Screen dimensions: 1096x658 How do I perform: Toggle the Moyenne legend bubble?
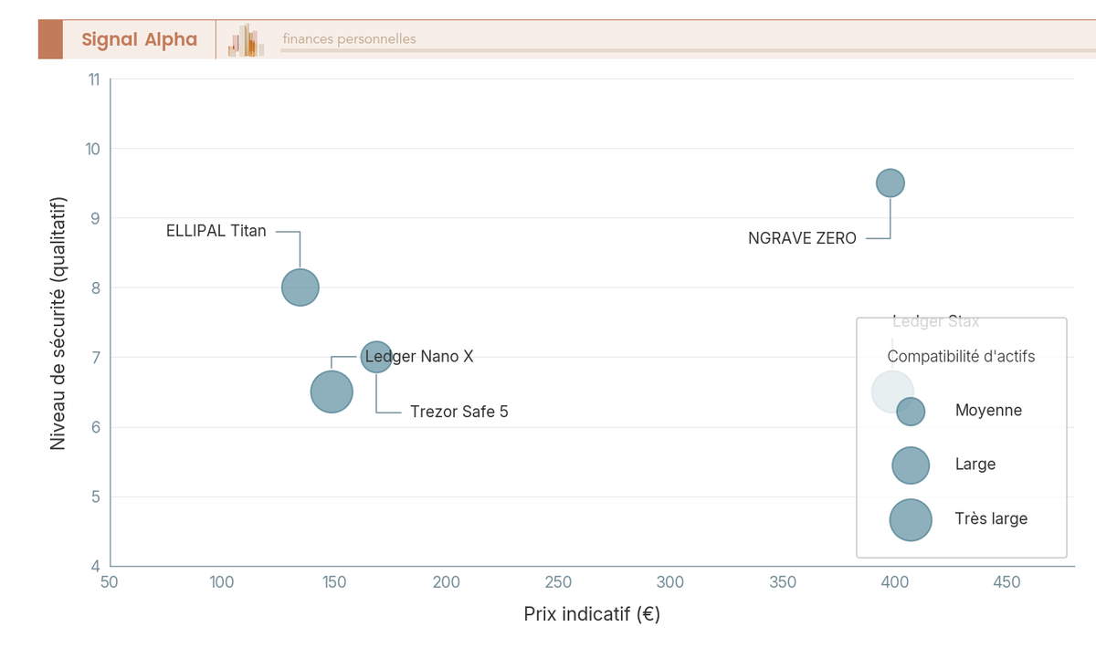pos(911,411)
